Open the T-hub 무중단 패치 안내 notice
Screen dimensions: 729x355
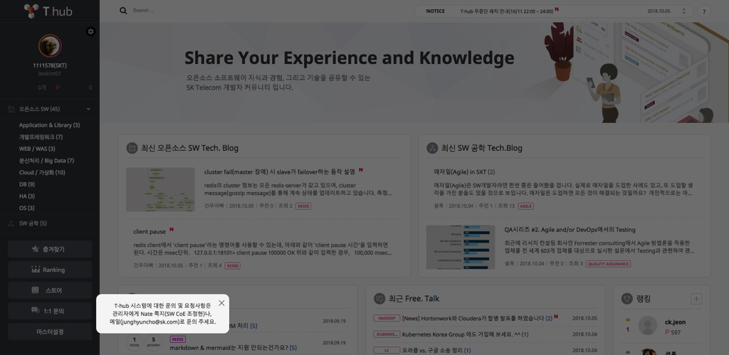pos(506,11)
